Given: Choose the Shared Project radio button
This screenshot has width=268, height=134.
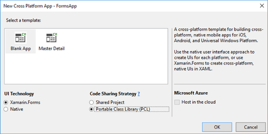Looking at the screenshot, I should pyautogui.click(x=92, y=103).
